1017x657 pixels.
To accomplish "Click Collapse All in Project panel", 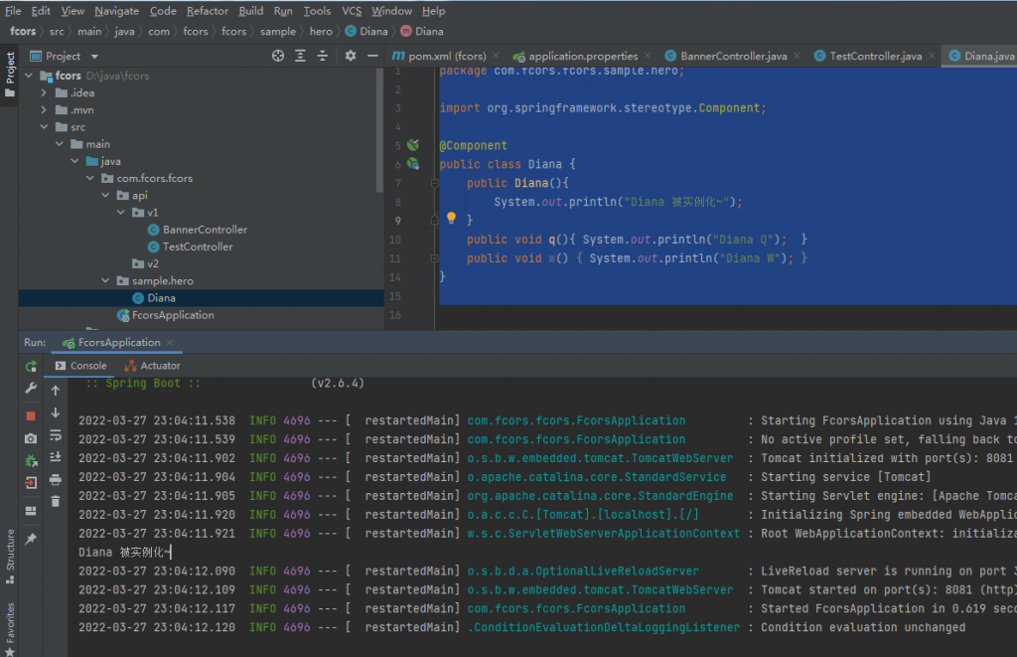I will [x=323, y=56].
